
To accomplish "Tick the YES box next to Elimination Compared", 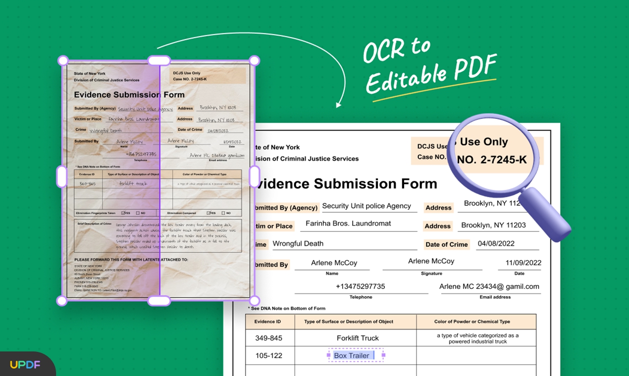I will click(209, 213).
